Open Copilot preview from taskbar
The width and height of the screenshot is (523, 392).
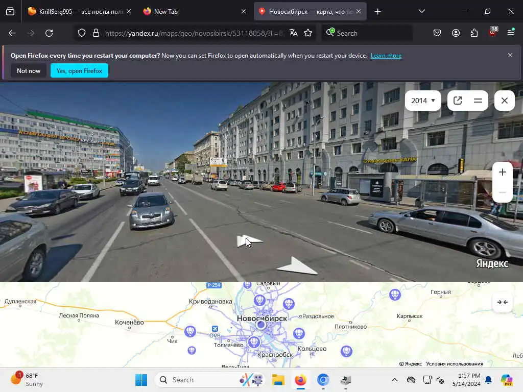point(506,380)
